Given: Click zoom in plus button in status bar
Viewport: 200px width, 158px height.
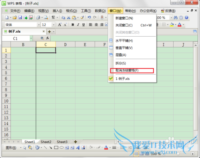Looking at the screenshot, I should coord(192,154).
